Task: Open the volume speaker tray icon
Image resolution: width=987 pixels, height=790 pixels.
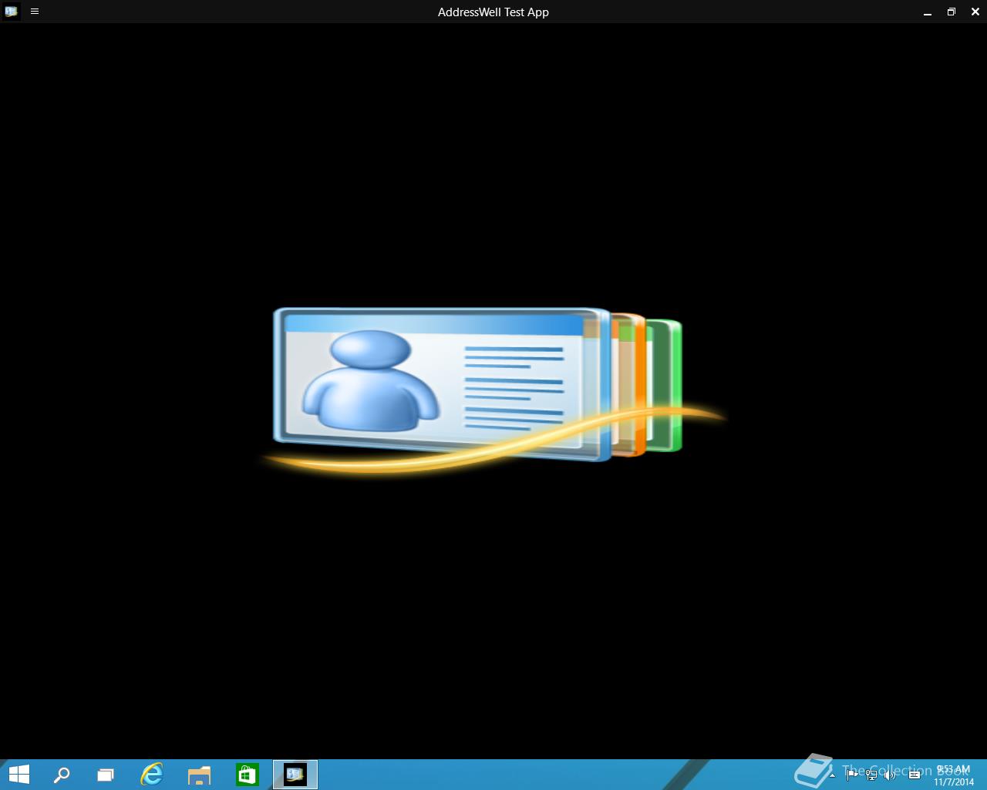Action: coord(891,775)
